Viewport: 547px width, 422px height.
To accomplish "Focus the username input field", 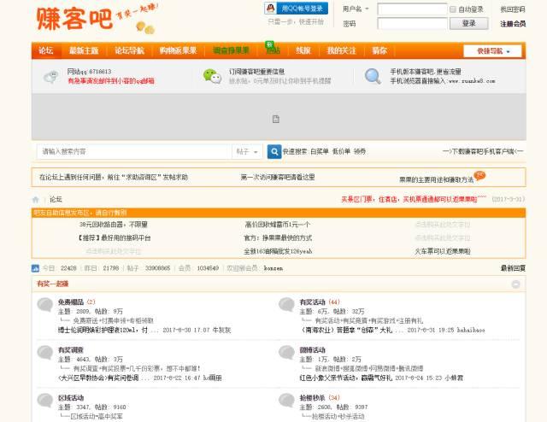I will tap(412, 9).
